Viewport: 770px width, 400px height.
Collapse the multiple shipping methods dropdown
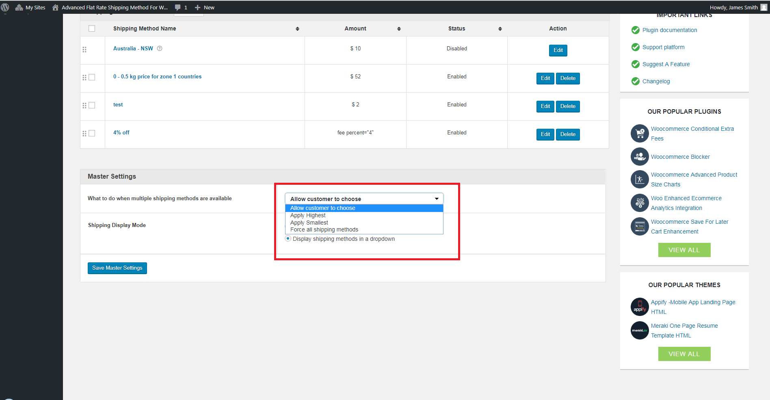coord(364,199)
